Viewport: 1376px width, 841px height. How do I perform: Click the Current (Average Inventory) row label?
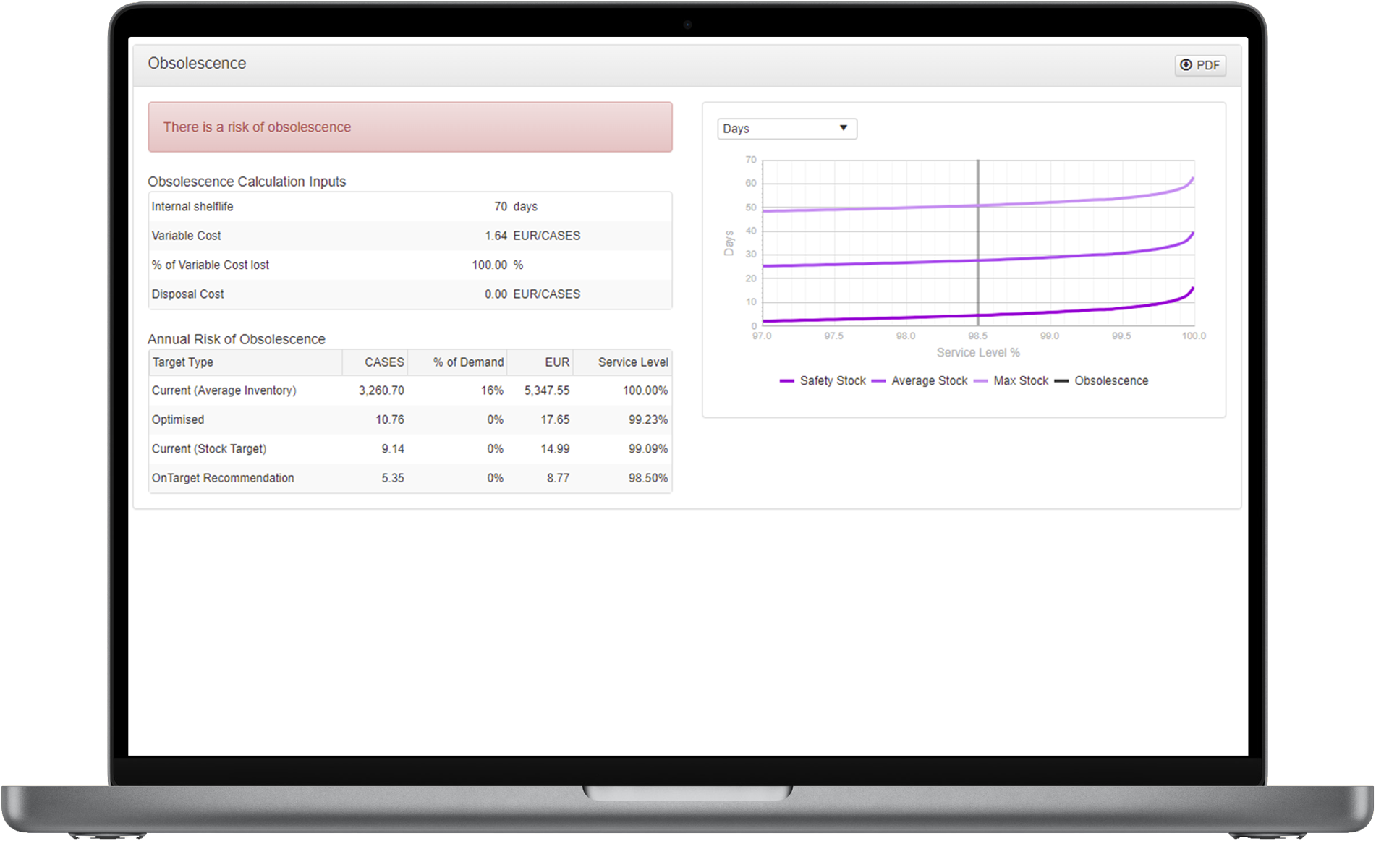224,390
